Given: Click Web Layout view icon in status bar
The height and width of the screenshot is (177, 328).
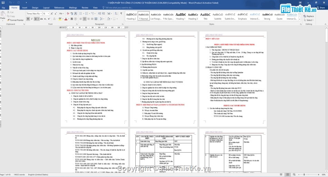Looking at the screenshot, I should pyautogui.click(x=294, y=175).
